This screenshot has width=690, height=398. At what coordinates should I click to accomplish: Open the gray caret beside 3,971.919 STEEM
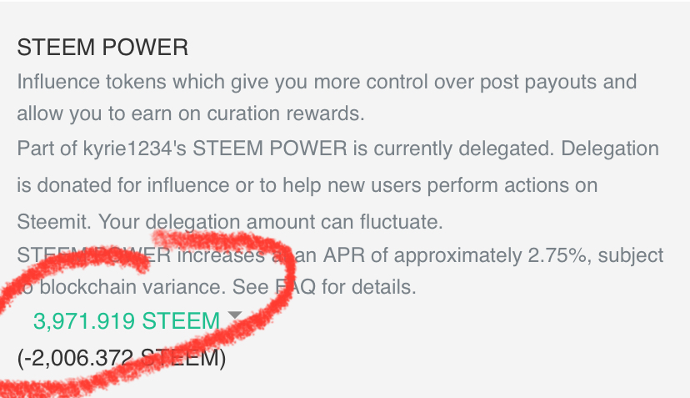pos(235,315)
